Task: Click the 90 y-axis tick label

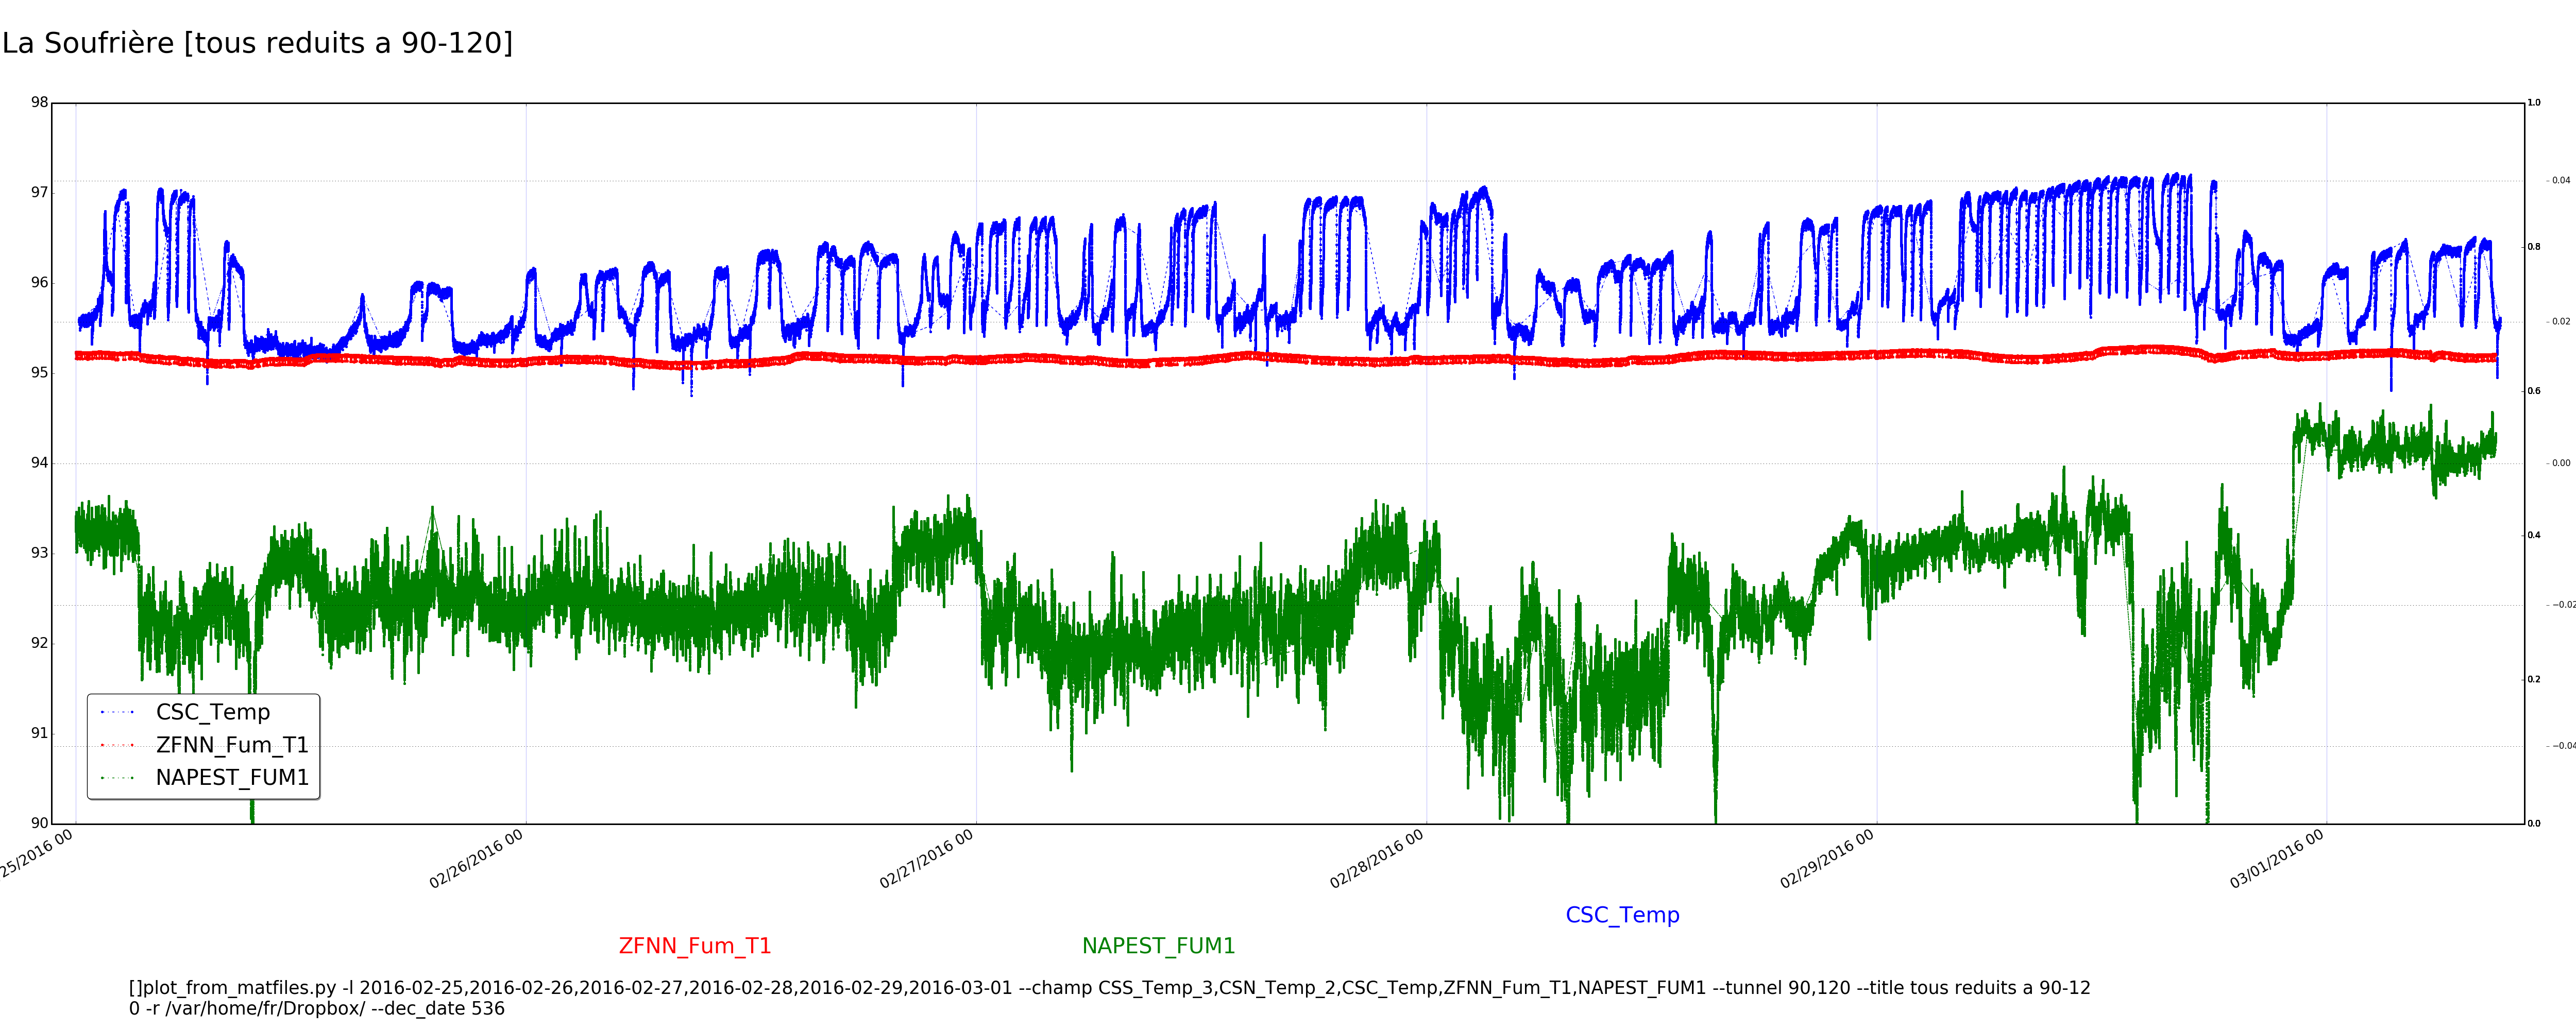Action: pos(39,823)
